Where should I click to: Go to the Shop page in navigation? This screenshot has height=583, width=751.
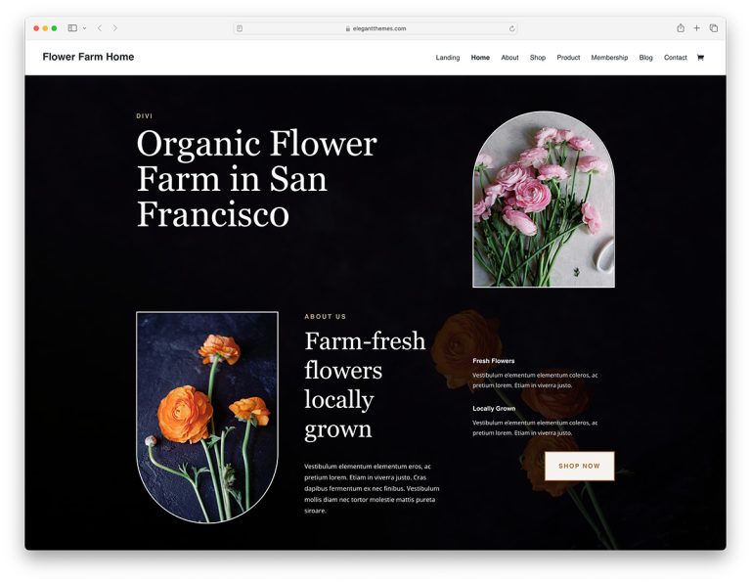[x=538, y=58]
